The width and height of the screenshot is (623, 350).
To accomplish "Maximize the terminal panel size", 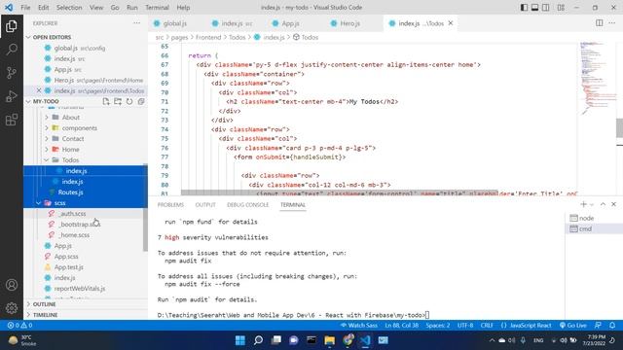I will [x=603, y=204].
